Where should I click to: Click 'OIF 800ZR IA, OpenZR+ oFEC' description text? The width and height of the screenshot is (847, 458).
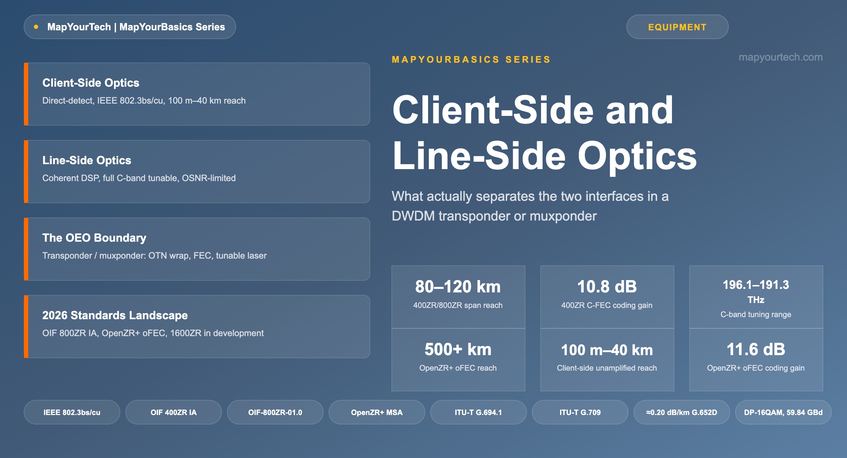click(x=153, y=333)
